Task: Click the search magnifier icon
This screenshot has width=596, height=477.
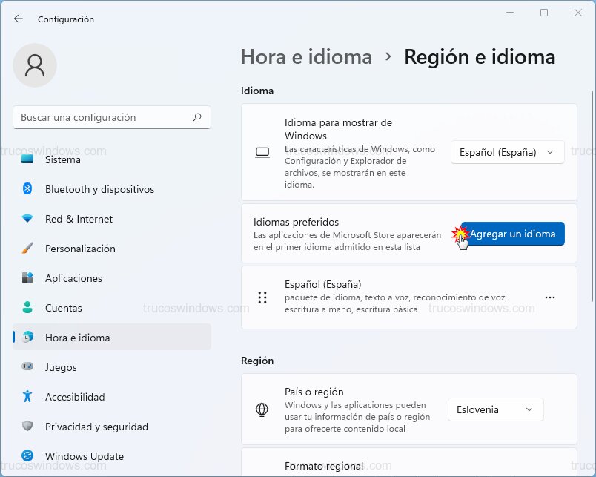Action: 197,117
